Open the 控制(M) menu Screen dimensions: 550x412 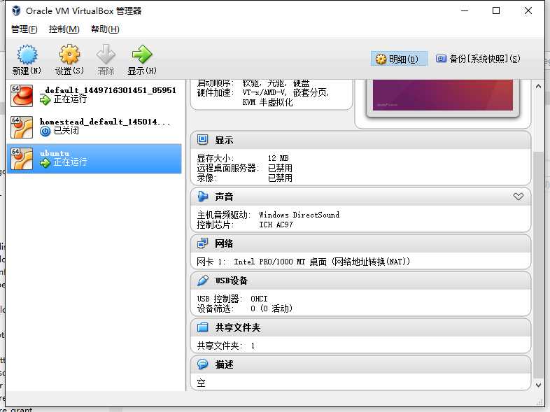(x=64, y=29)
